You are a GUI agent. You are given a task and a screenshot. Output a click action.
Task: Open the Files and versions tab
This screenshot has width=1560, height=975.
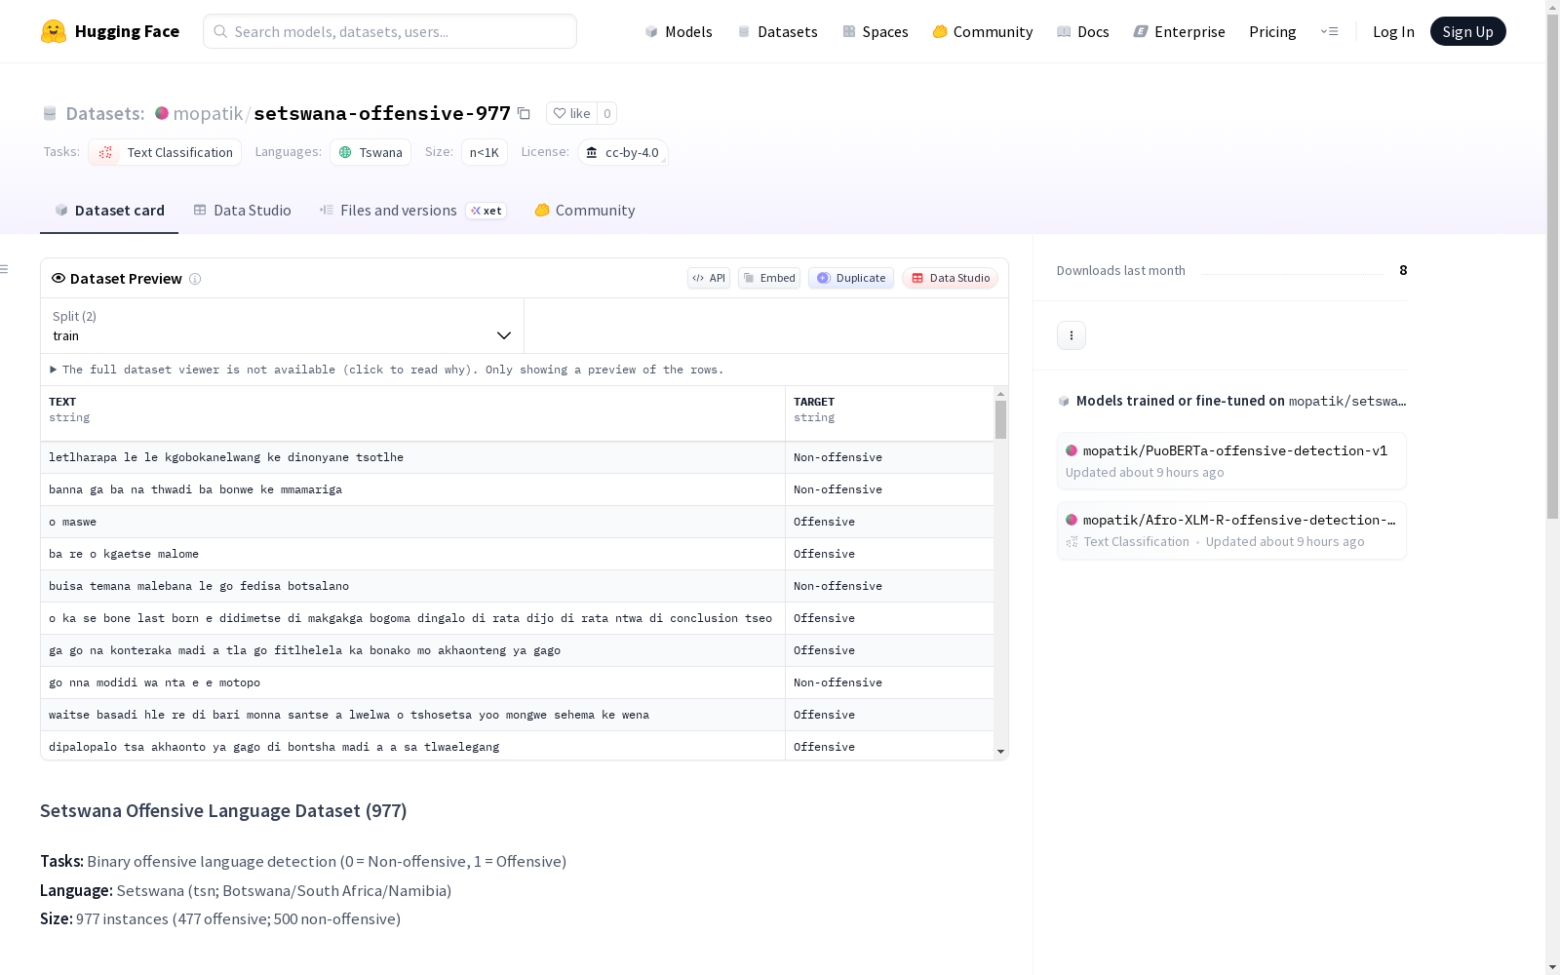pyautogui.click(x=412, y=211)
